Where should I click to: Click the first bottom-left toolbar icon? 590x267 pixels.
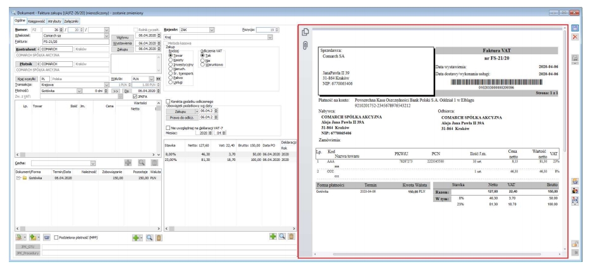point(18,238)
